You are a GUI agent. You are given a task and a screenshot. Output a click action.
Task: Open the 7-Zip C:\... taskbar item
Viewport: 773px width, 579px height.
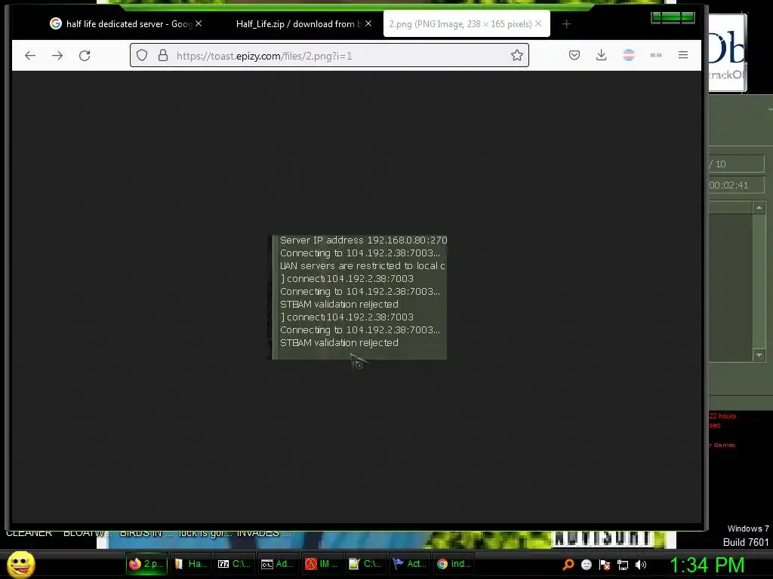235,564
